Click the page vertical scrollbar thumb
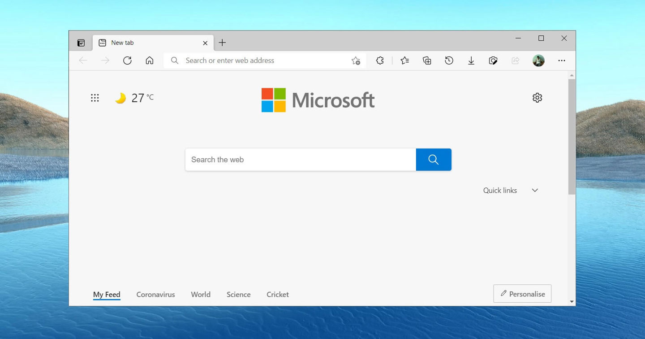This screenshot has height=339, width=645. pyautogui.click(x=572, y=137)
